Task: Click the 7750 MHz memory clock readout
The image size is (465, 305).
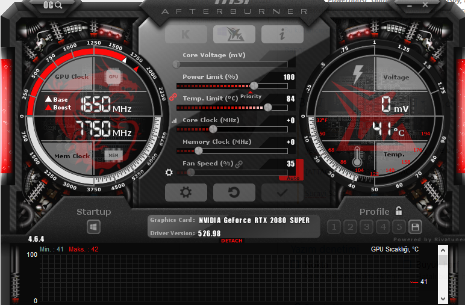Action: 104,129
